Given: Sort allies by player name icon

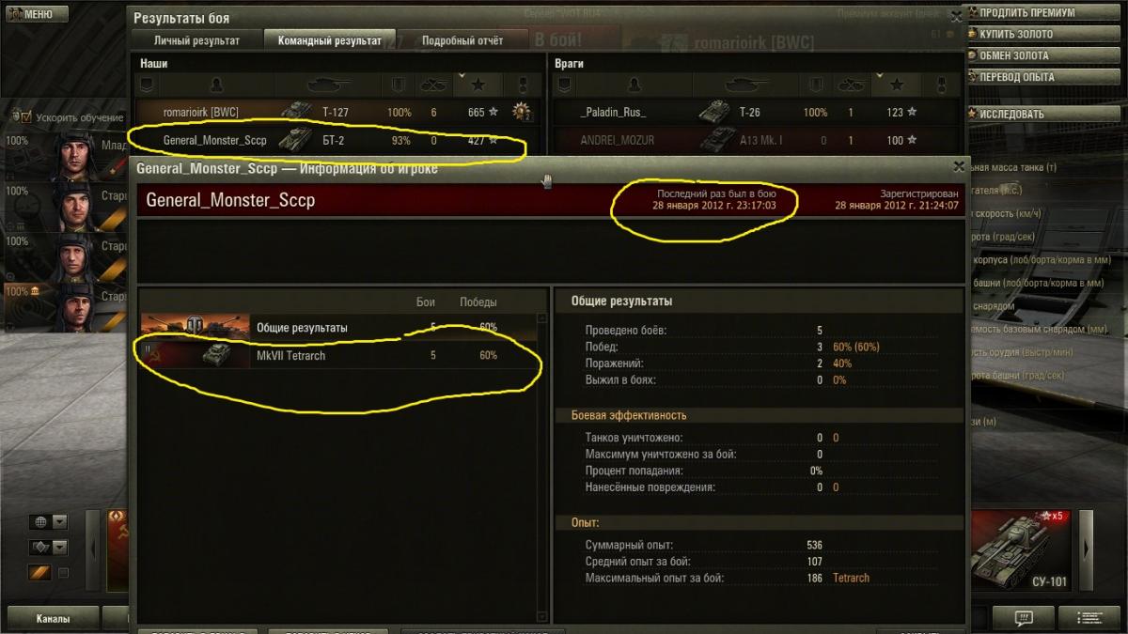Looking at the screenshot, I should pos(216,85).
